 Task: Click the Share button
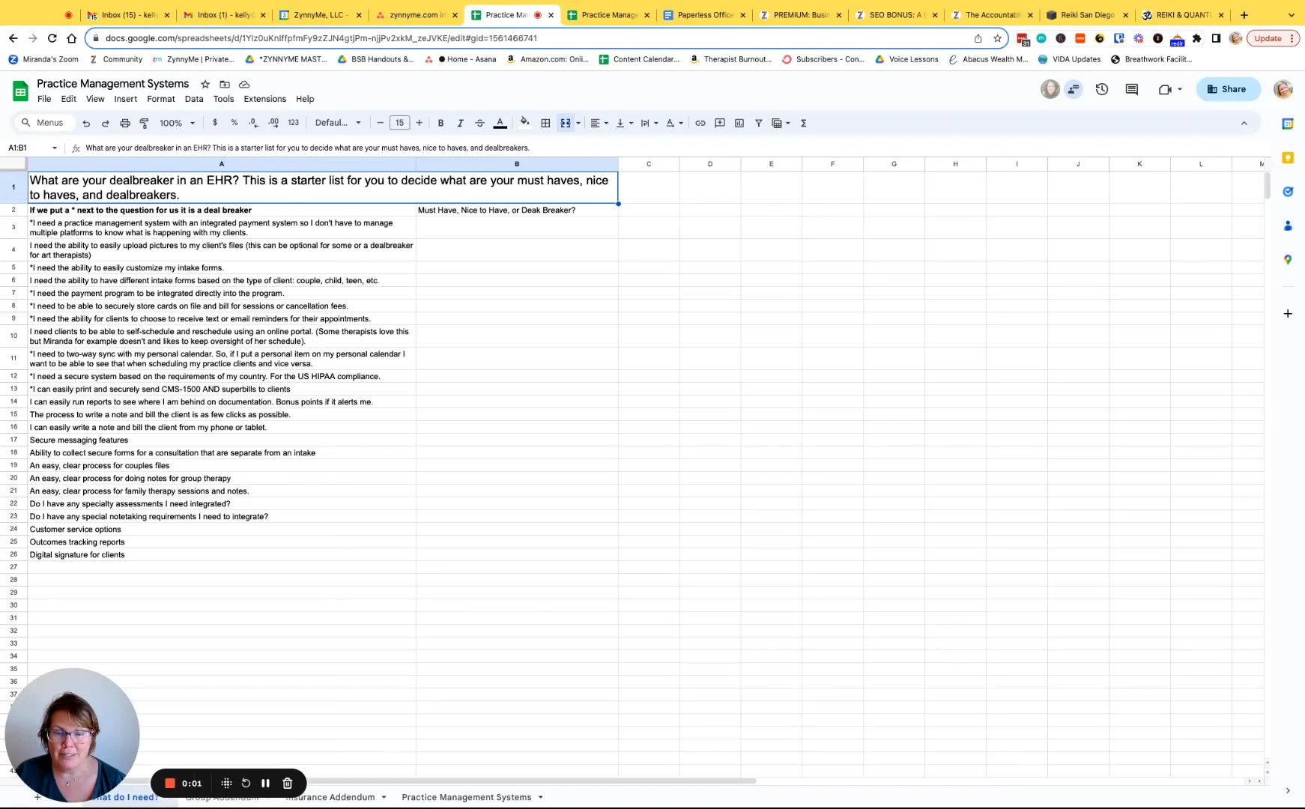pos(1226,89)
